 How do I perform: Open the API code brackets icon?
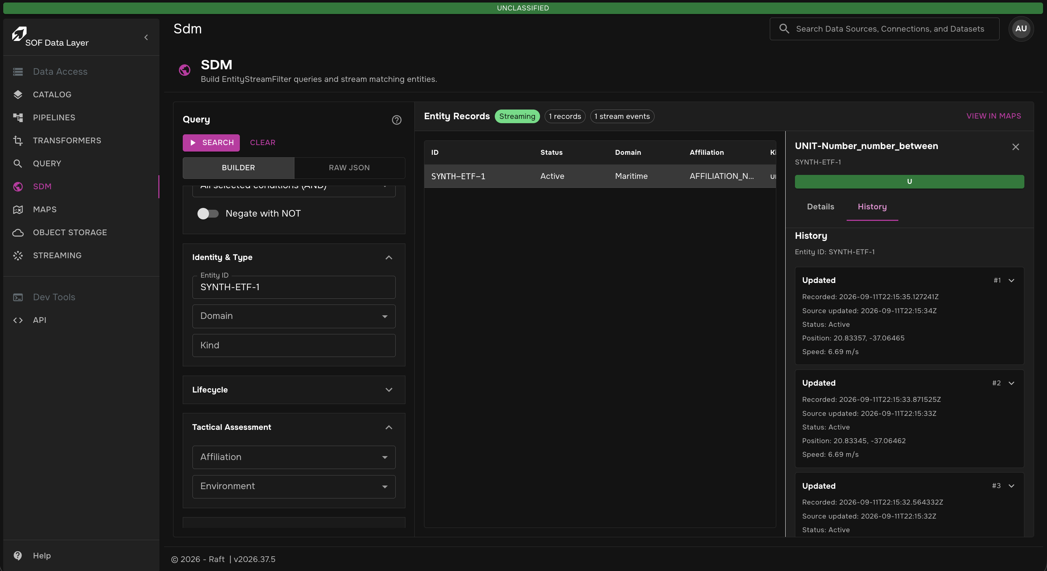(18, 320)
